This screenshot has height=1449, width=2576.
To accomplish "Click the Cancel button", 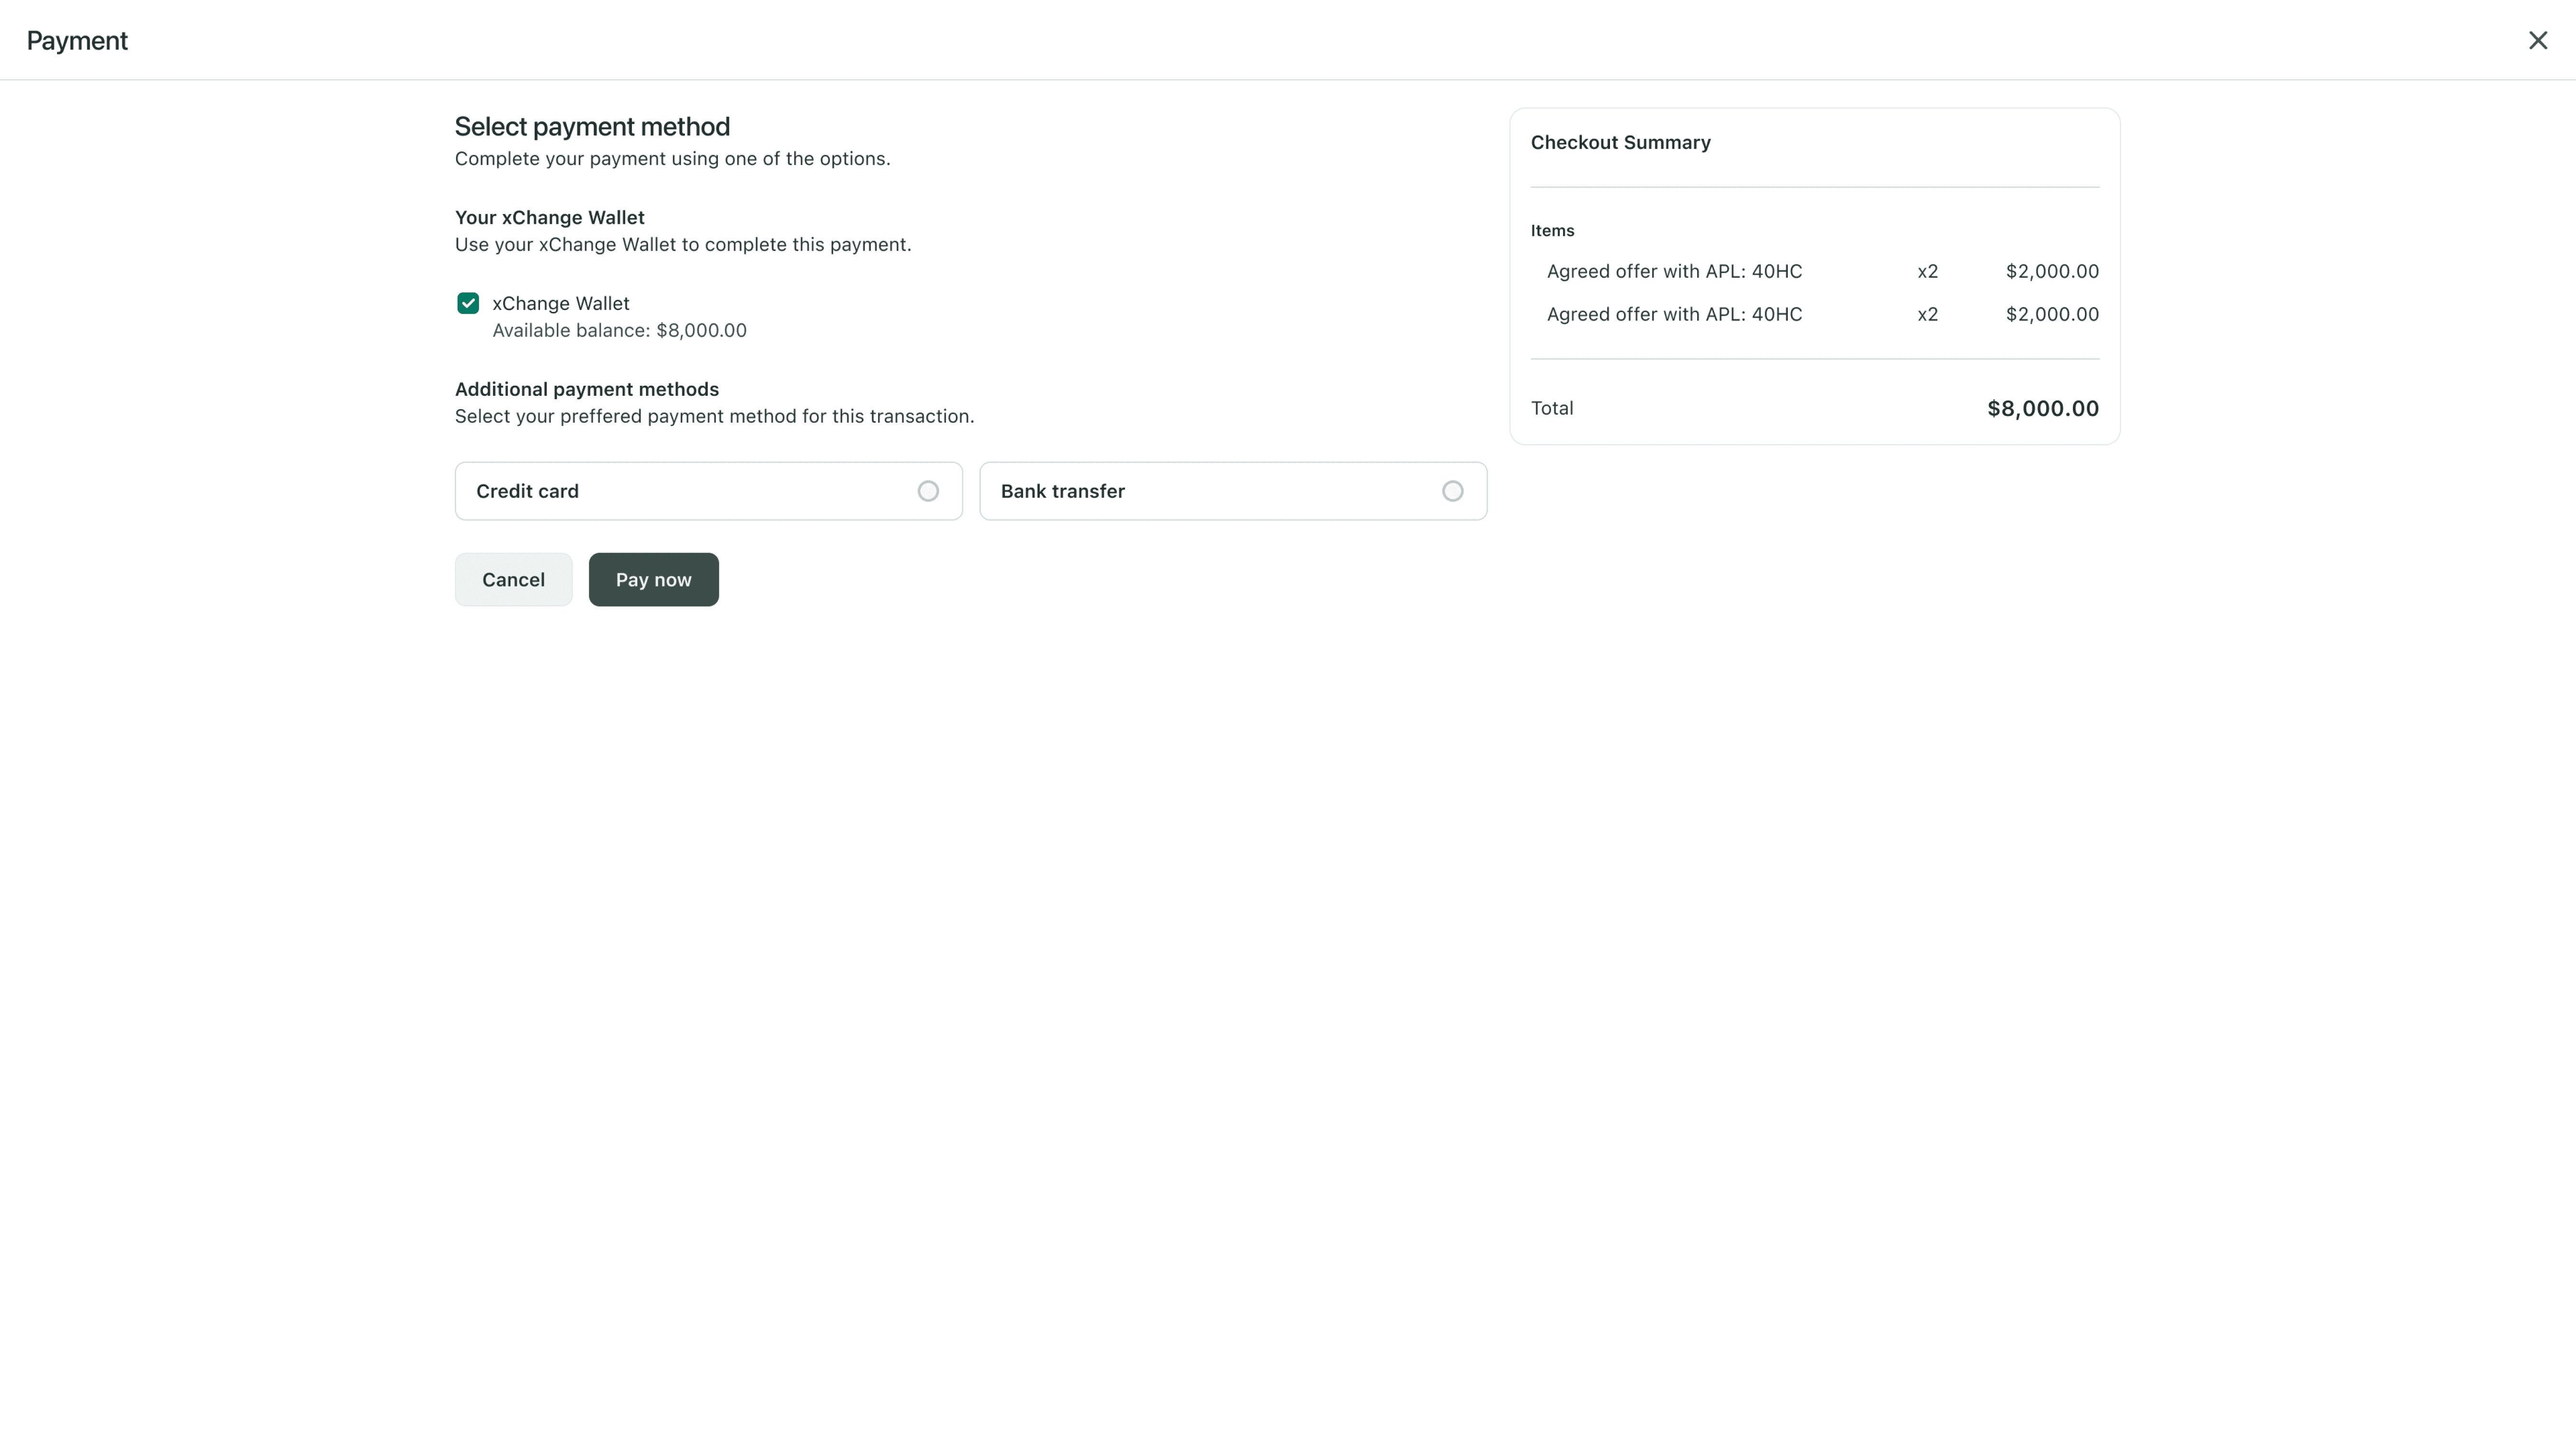I will (513, 580).
